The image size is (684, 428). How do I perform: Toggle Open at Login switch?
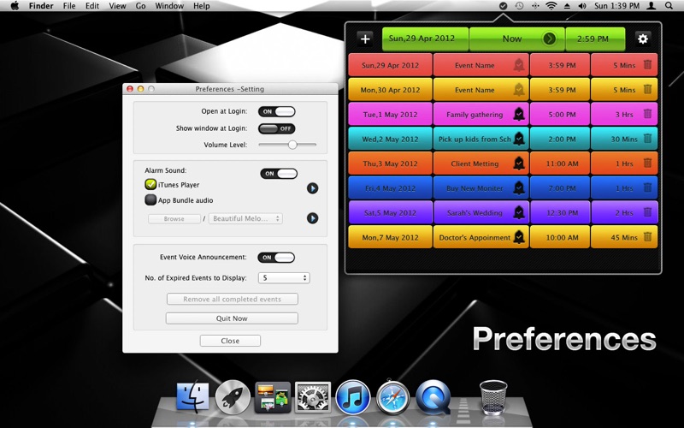tap(276, 111)
